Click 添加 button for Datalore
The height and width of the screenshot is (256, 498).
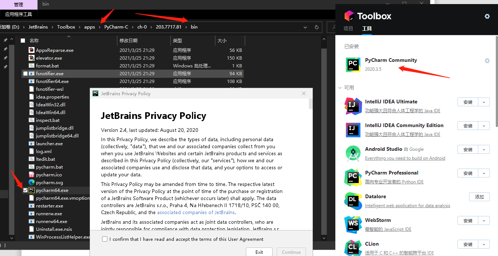click(x=479, y=197)
